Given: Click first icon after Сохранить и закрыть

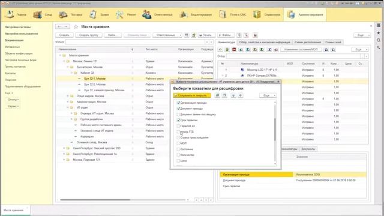Looking at the screenshot, I should 217,95.
